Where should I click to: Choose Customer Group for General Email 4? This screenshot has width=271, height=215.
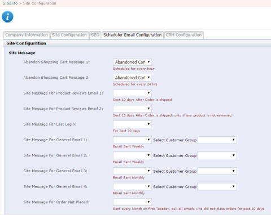pos(217,186)
